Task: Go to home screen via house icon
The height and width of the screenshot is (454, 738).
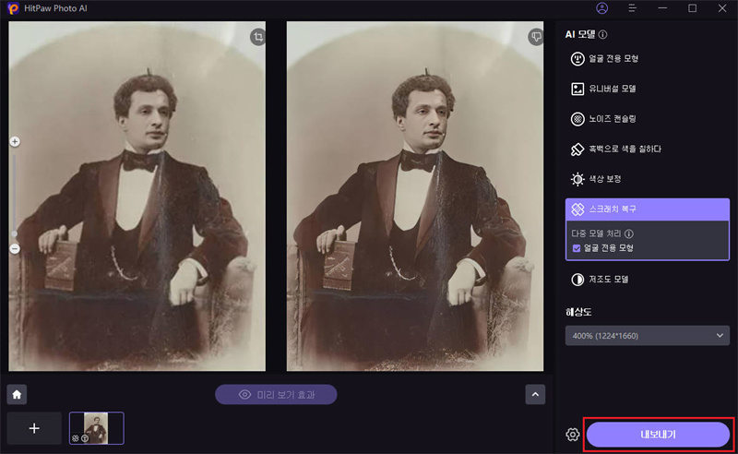Action: click(17, 395)
